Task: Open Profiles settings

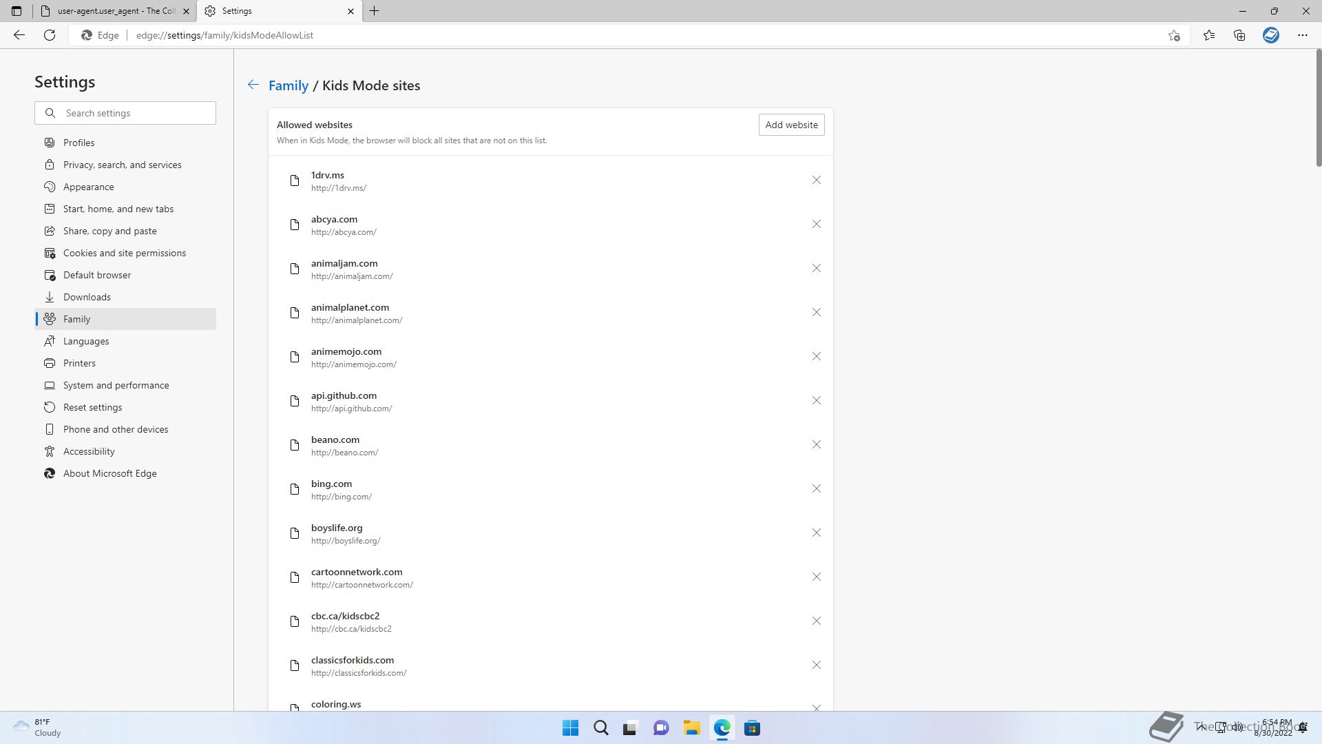Action: (125, 143)
